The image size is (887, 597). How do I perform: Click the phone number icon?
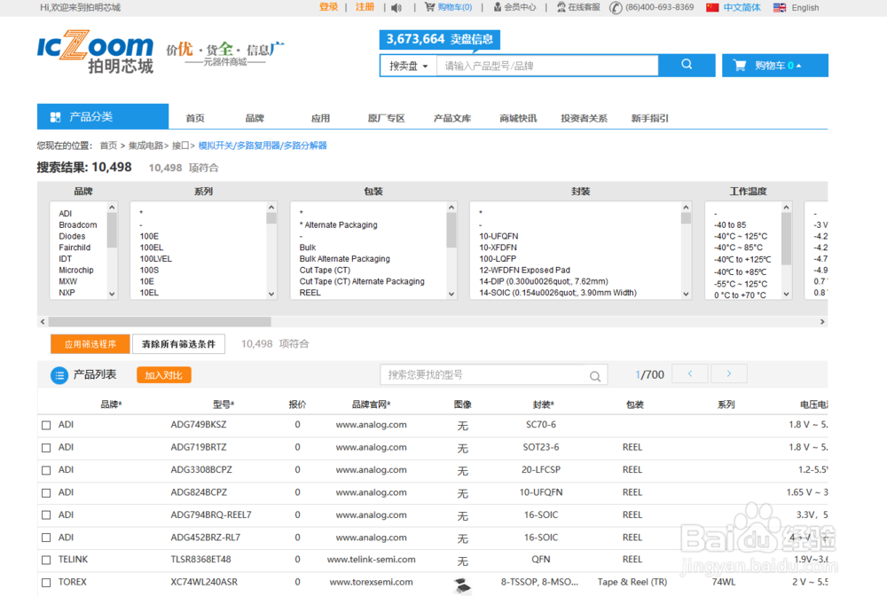(616, 7)
